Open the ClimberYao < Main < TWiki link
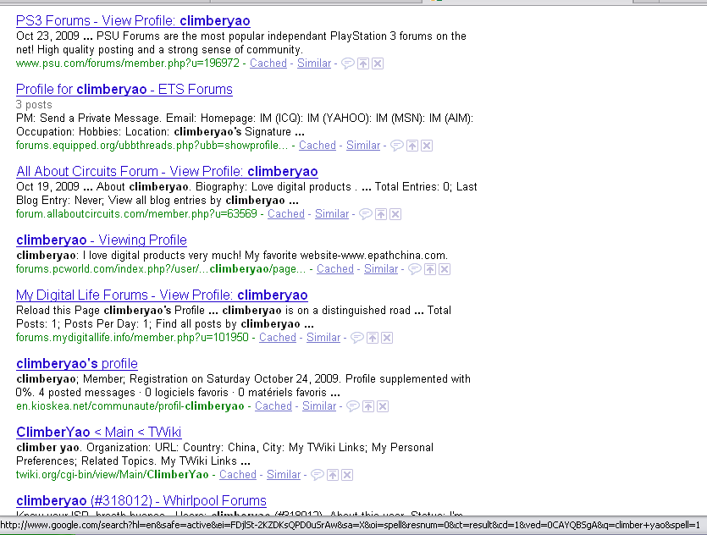The height and width of the screenshot is (535, 707). pos(98,432)
